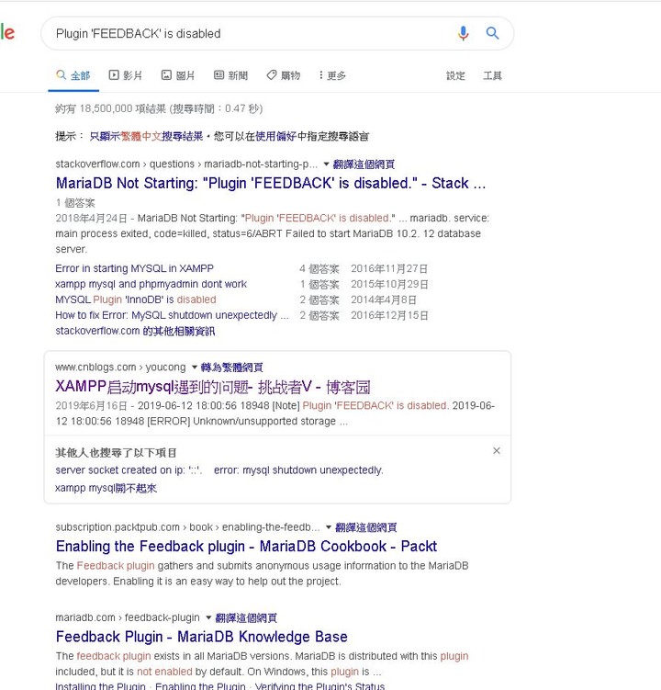Click 翻譯這個網頁 next to mariadb.com result
This screenshot has width=661, height=690.
pos(246,617)
